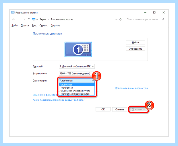The height and width of the screenshot is (146, 178).
Task: Select the Экран breadcrumb
Action: (43, 20)
